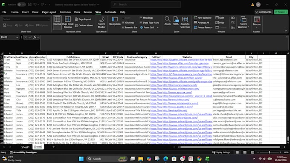Click the formula bar Insert Function fx
The height and width of the screenshot is (163, 290).
click(x=35, y=37)
